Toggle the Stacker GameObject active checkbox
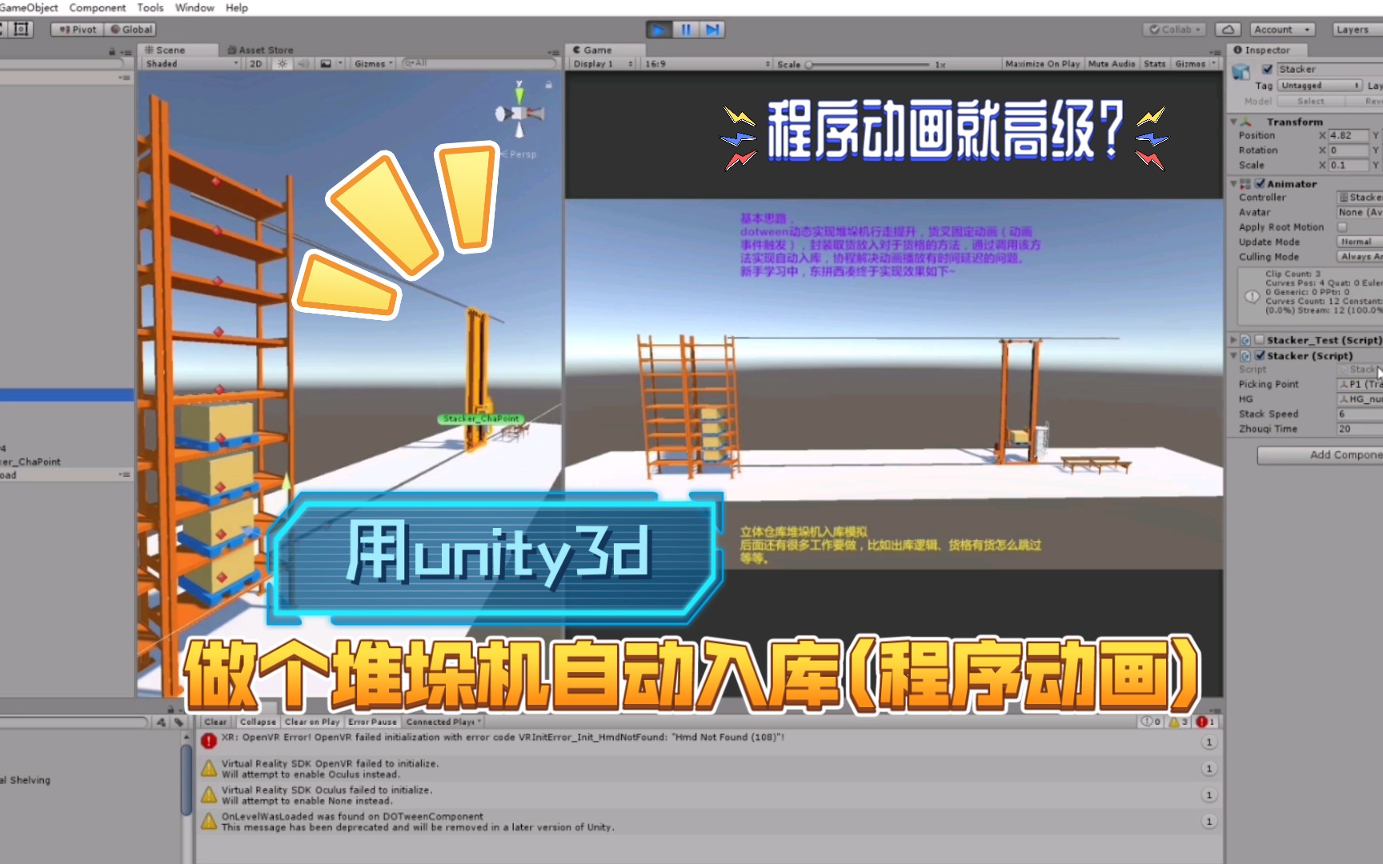 (x=1267, y=69)
